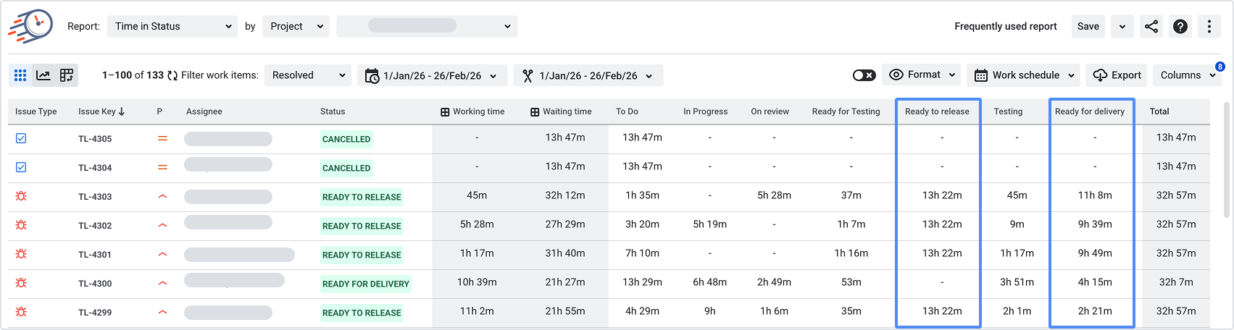Click the bug icon for TL-4303
Image resolution: width=1234 pixels, height=330 pixels.
tap(21, 196)
